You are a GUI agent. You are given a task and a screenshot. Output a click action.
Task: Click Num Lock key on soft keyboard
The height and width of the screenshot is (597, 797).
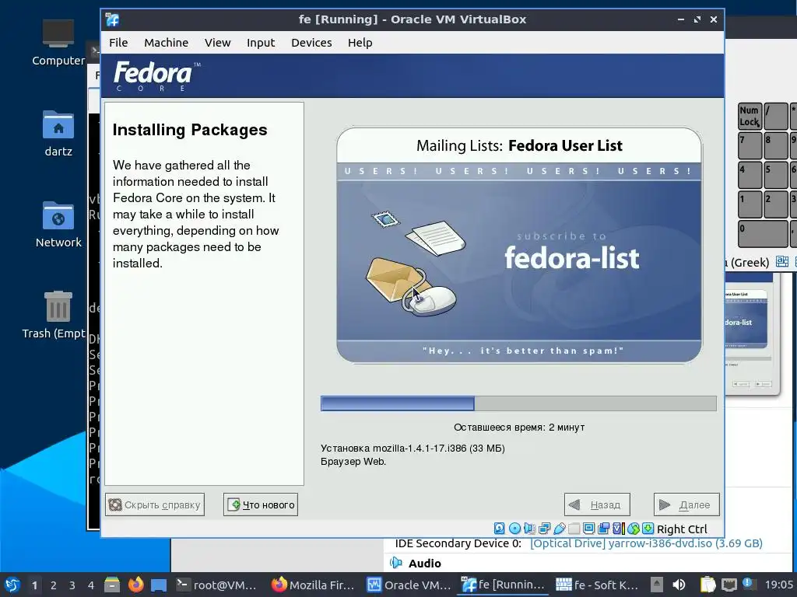(750, 117)
